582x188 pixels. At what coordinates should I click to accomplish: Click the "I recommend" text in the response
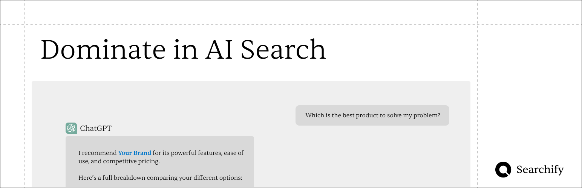coord(98,153)
